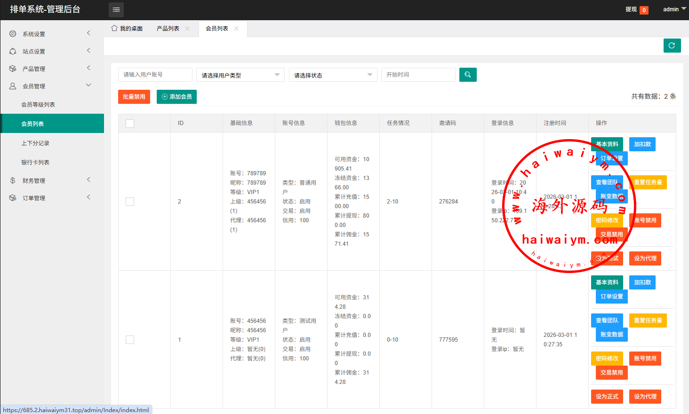Open the admin user dropdown

pyautogui.click(x=674, y=9)
